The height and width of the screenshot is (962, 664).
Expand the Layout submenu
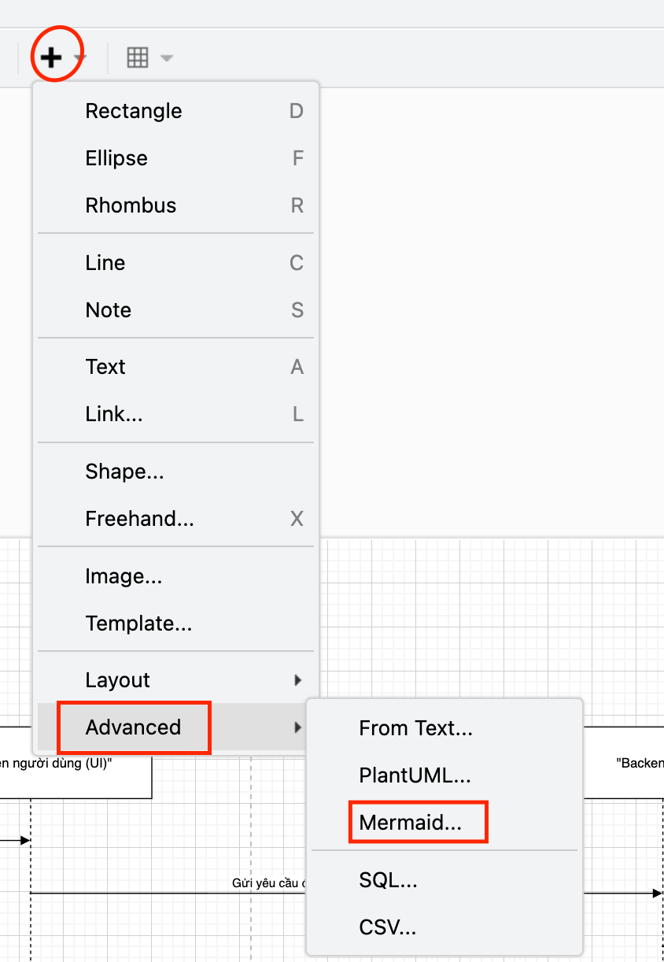tap(118, 680)
